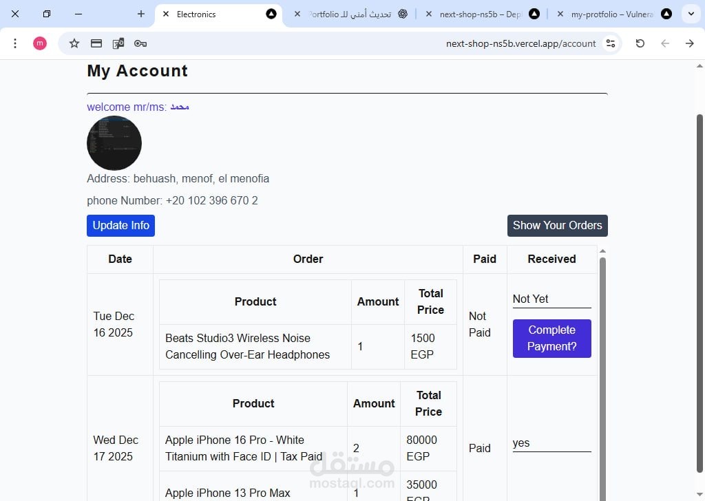Click the bookmark star icon
This screenshot has height=501, width=705.
(74, 43)
